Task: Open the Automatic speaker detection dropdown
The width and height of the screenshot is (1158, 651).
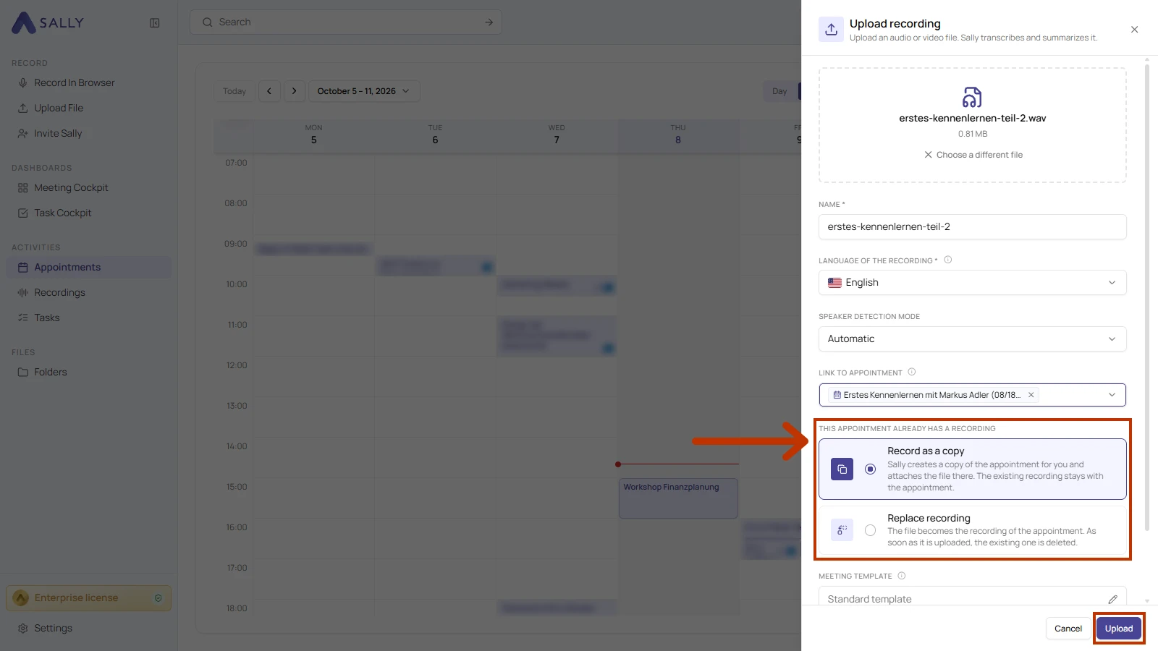Action: [972, 339]
